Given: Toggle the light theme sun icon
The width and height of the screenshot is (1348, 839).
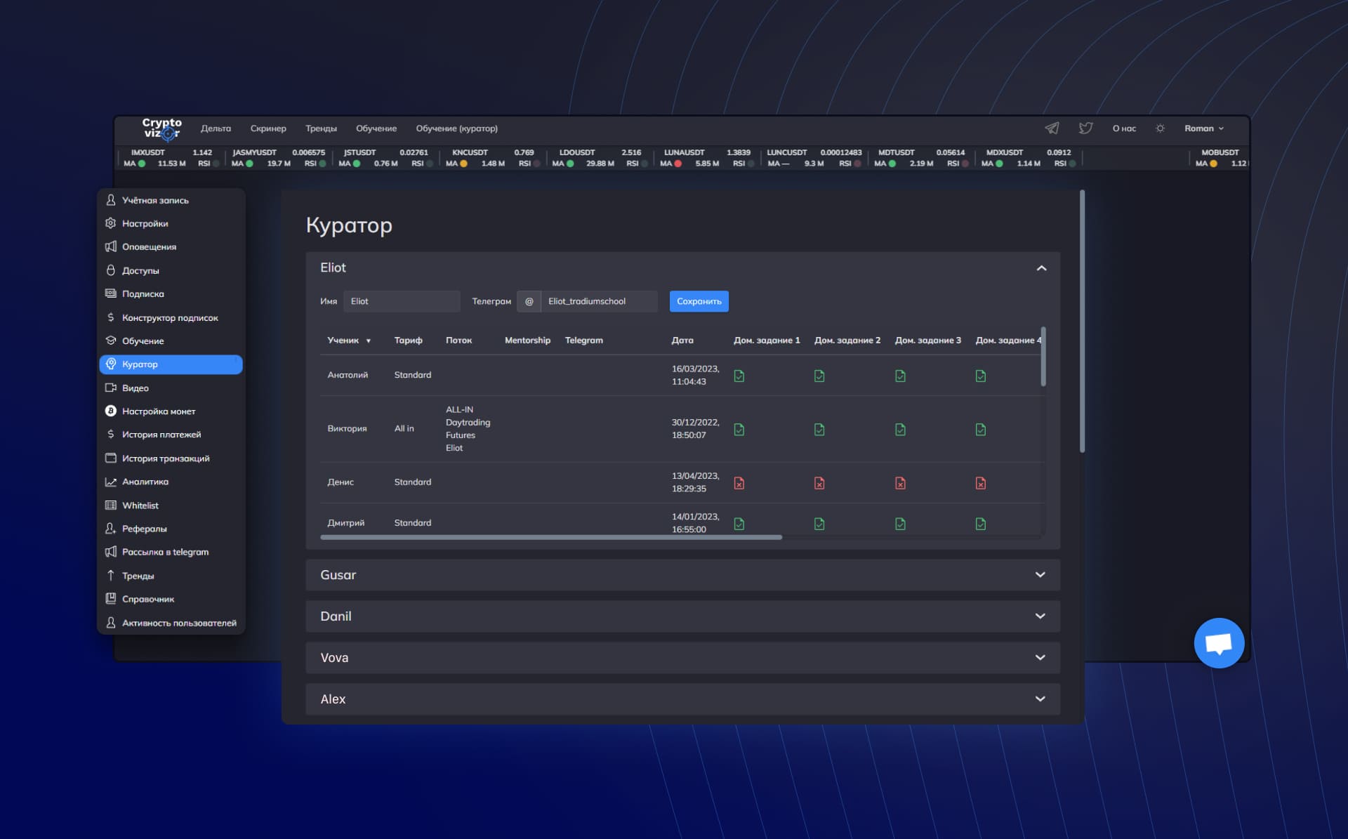Looking at the screenshot, I should point(1160,128).
